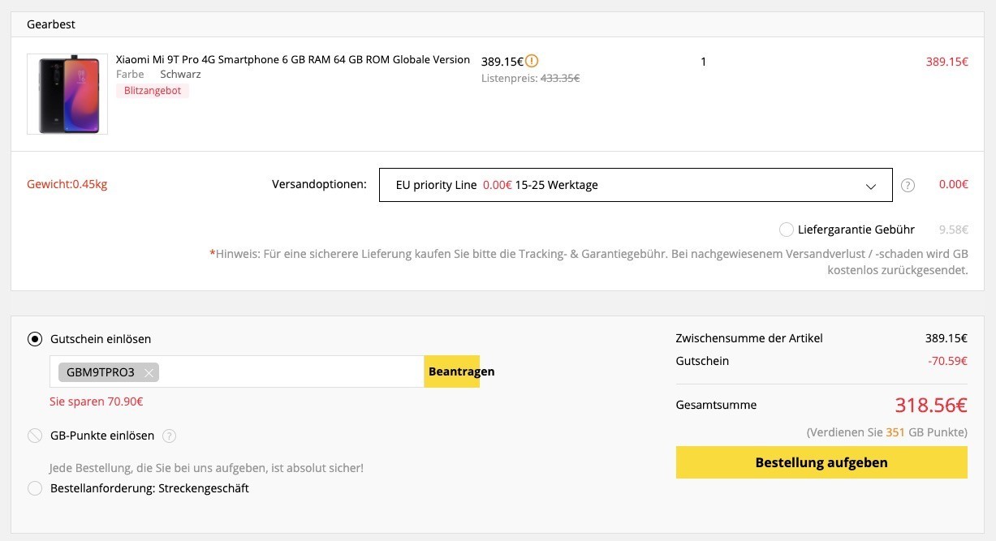
Task: Remove the GBM9TPRO3 coupon code tag
Action: tap(149, 372)
